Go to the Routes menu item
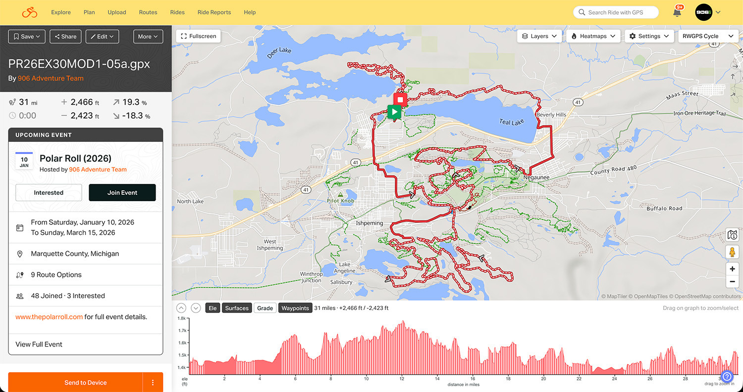743x392 pixels. click(x=148, y=12)
